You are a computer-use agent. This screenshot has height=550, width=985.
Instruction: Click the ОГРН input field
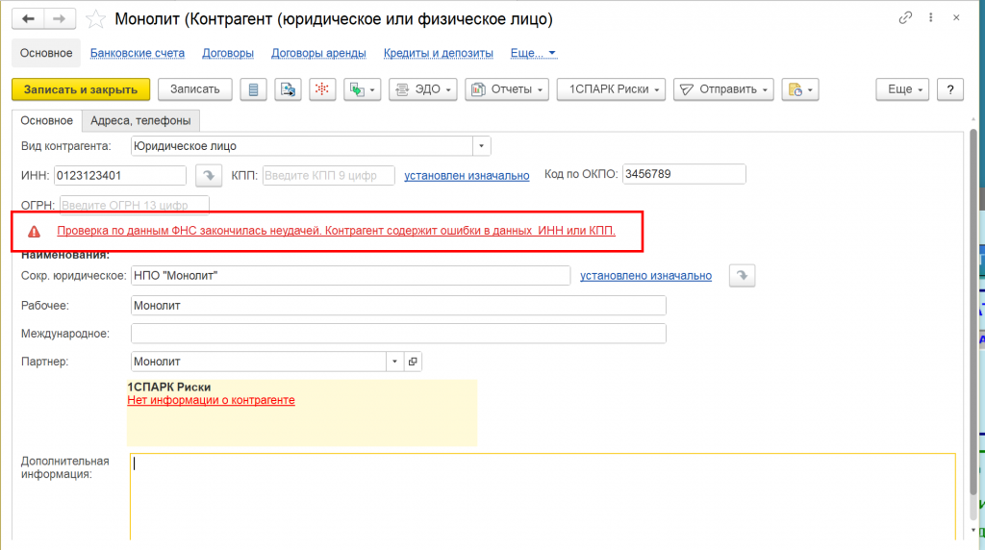point(135,205)
